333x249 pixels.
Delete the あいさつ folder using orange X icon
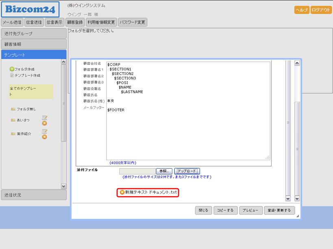[x=45, y=123]
